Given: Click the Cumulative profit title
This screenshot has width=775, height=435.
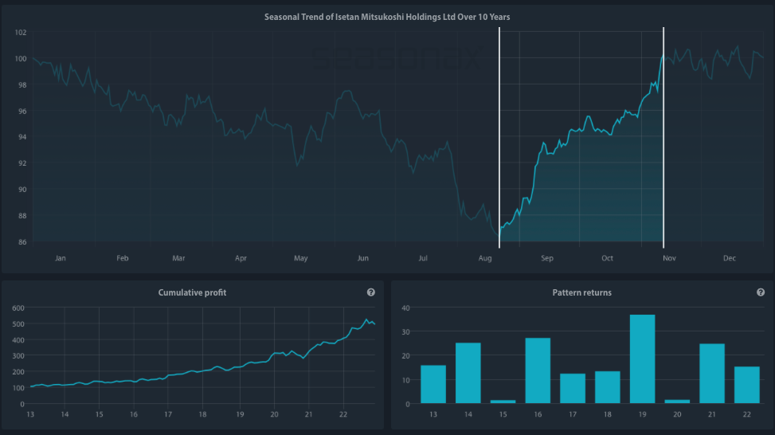Looking at the screenshot, I should point(192,292).
